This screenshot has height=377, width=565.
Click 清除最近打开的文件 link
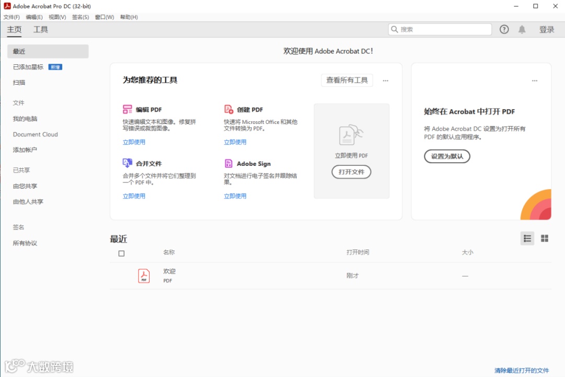point(522,370)
